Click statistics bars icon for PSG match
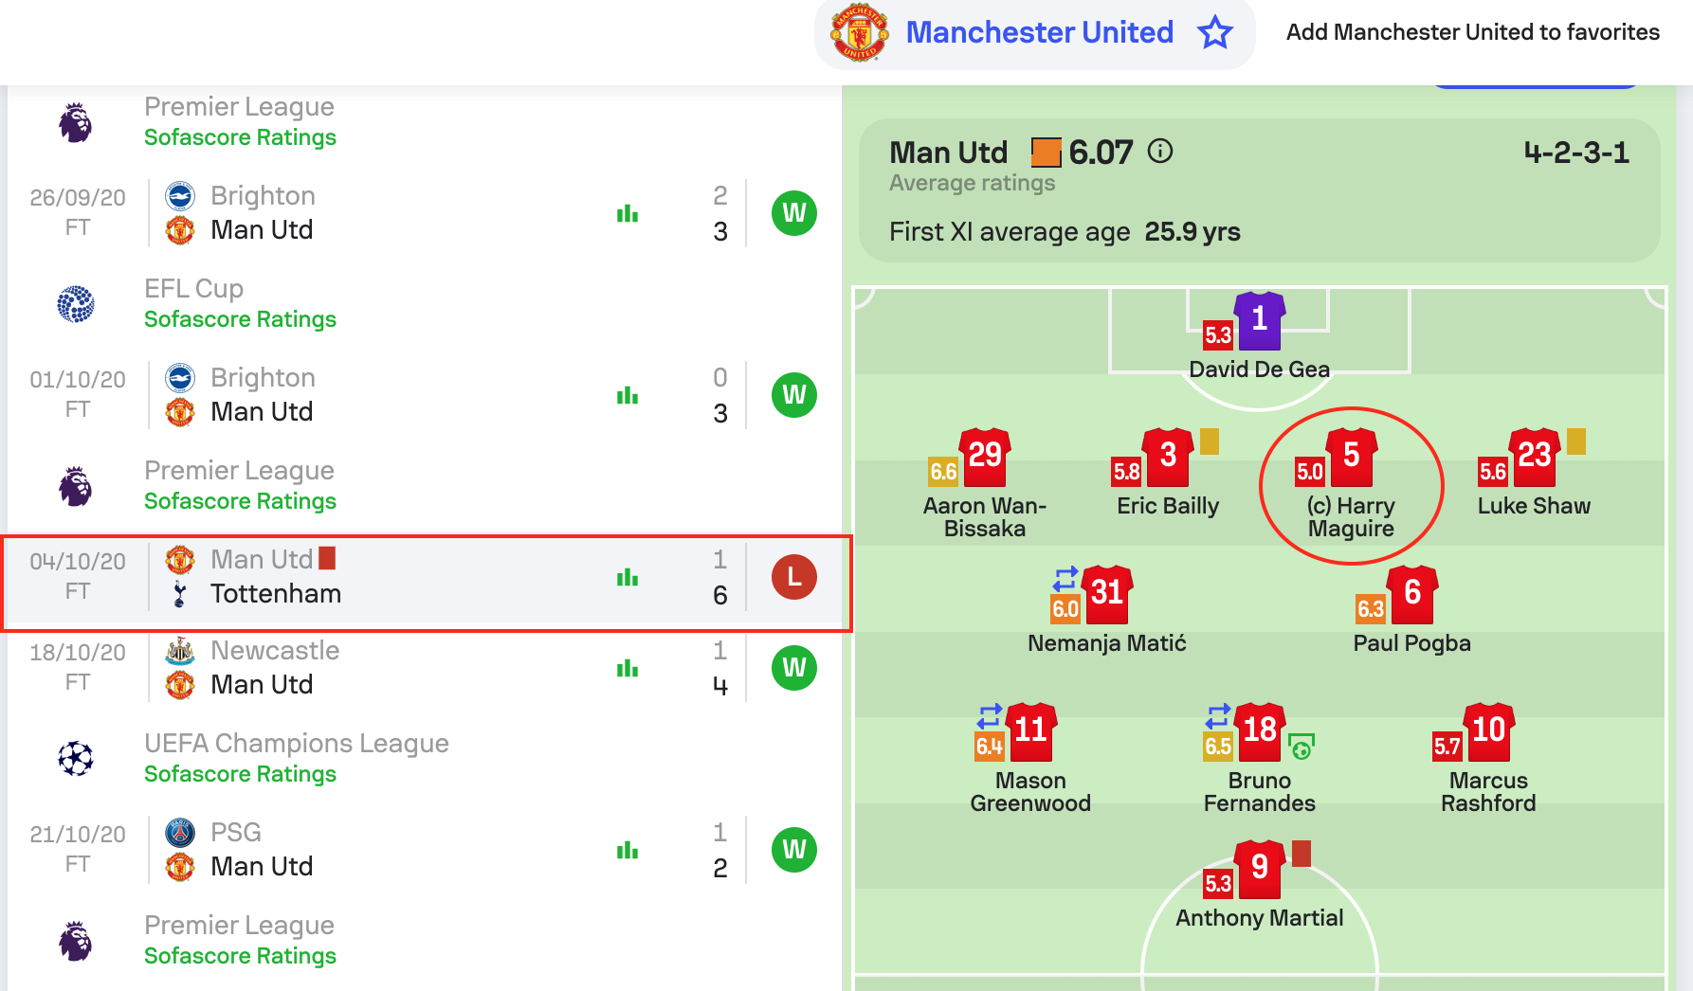 [628, 850]
